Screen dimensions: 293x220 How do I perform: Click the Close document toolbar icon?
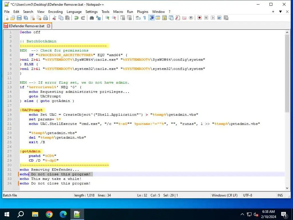(x=33, y=18)
